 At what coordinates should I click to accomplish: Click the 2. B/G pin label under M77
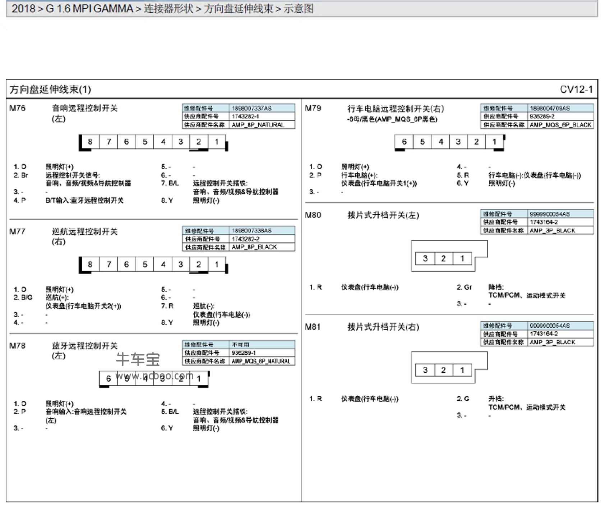pos(23,298)
